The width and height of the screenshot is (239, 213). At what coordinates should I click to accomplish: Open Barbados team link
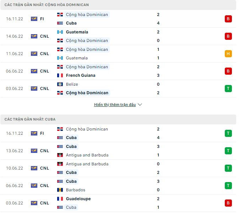click(76, 190)
